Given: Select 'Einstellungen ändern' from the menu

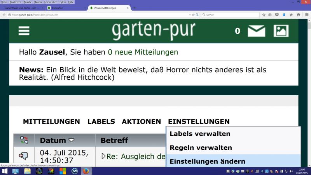Looking at the screenshot, I should coord(207,161).
